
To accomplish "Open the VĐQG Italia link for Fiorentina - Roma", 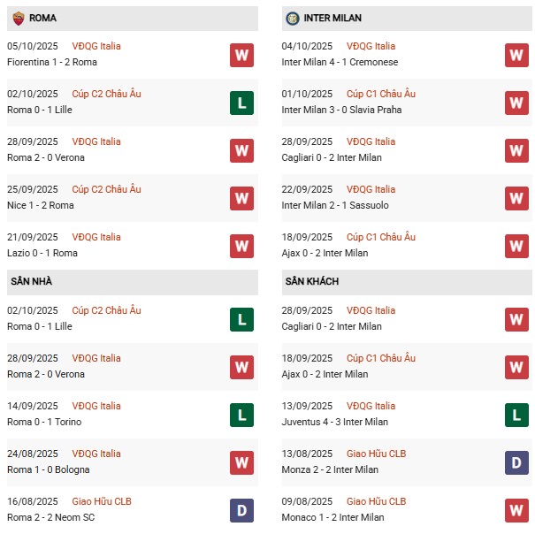I will tap(97, 46).
